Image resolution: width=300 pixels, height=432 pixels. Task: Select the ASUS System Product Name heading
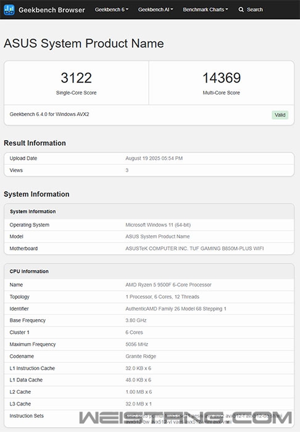coord(84,44)
